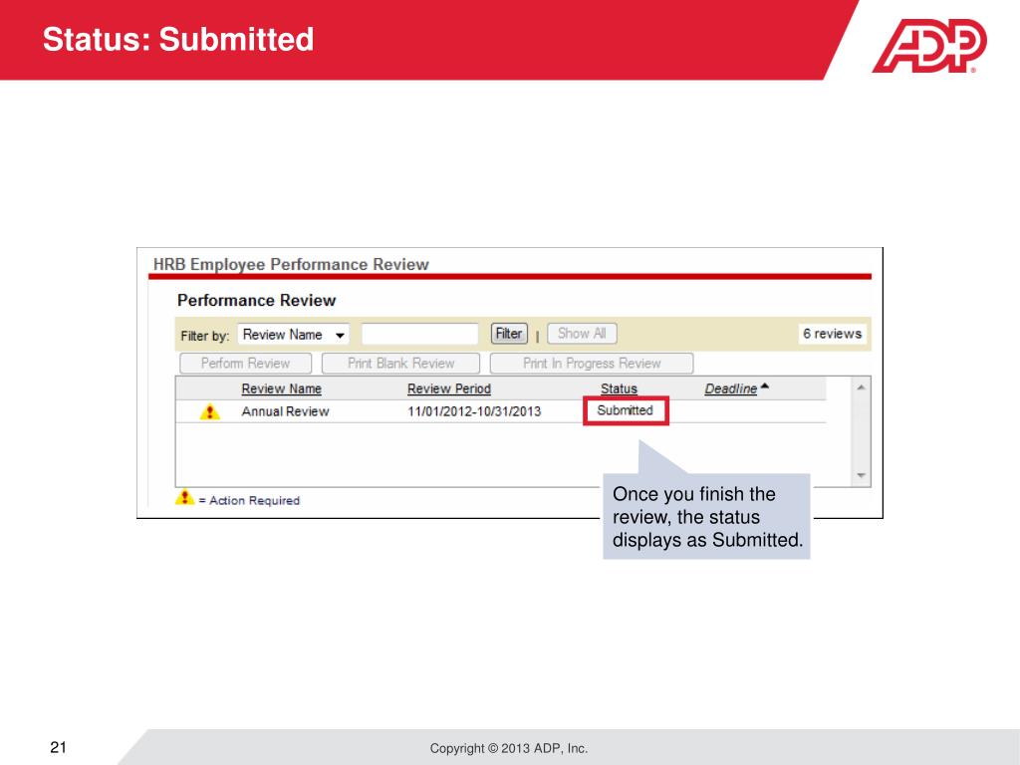Click the Print Blank Review button

(400, 364)
